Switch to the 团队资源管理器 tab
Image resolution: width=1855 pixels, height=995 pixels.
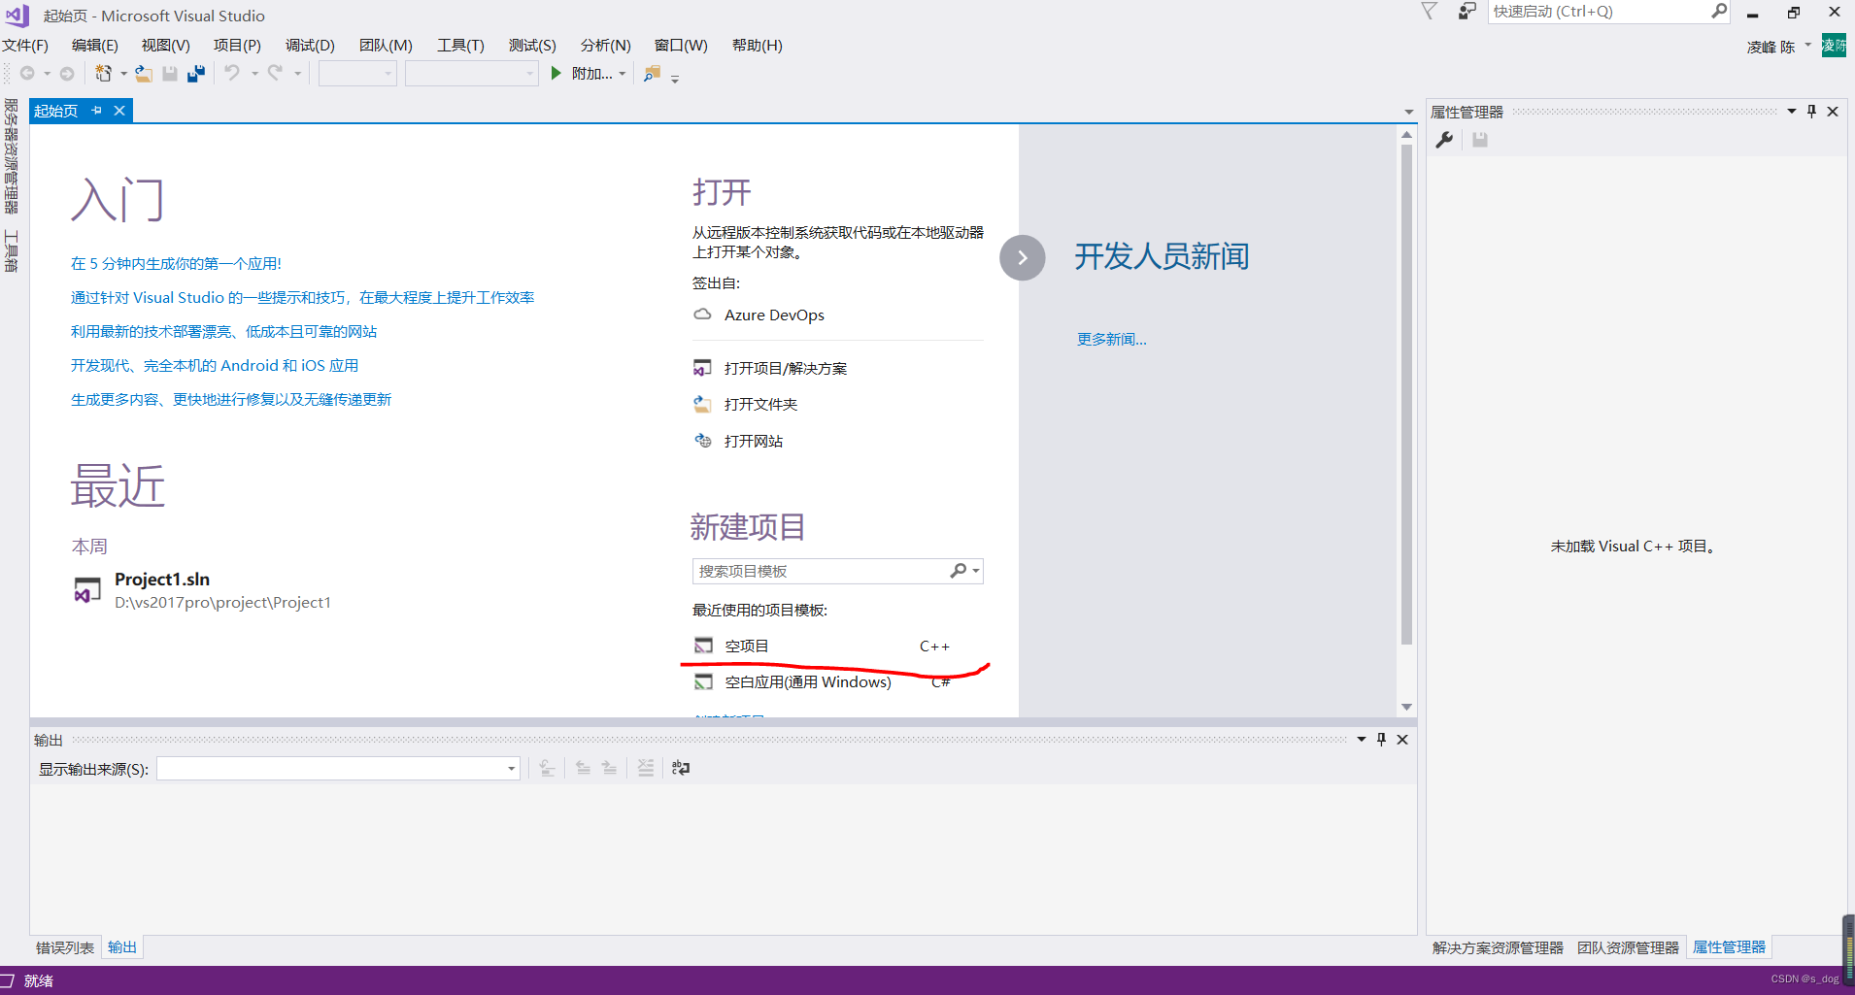tap(1628, 948)
